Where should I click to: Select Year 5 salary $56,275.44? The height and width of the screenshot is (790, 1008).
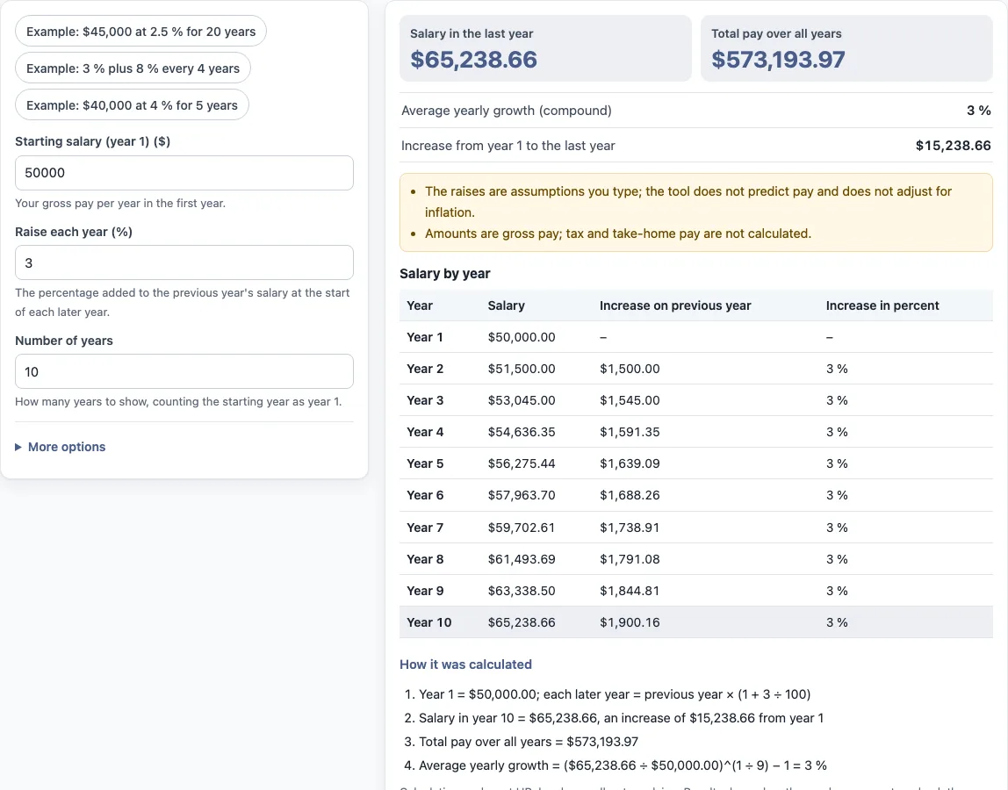pos(522,463)
